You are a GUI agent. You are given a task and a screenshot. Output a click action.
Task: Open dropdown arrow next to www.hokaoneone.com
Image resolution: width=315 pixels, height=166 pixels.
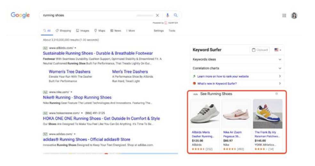click(82, 113)
